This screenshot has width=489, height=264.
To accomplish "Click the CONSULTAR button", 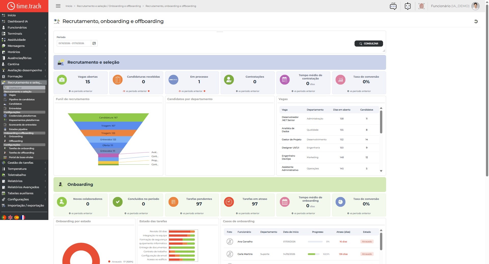I will [369, 44].
